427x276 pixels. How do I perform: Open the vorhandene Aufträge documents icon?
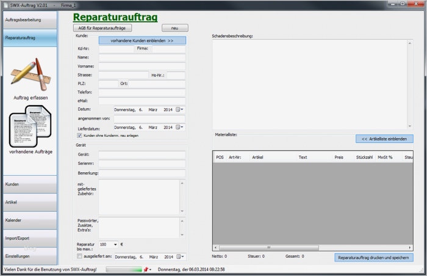[30, 126]
